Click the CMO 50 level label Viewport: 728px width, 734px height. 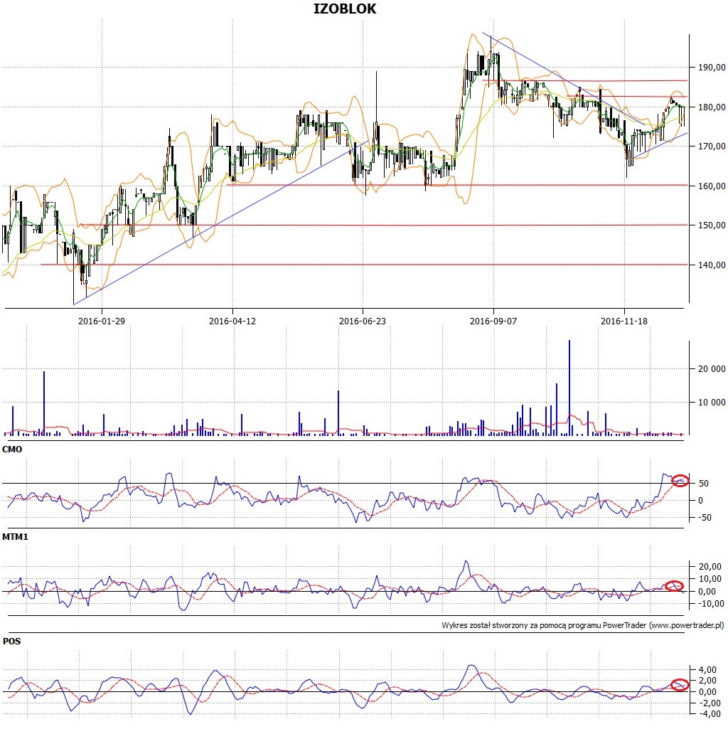point(704,484)
